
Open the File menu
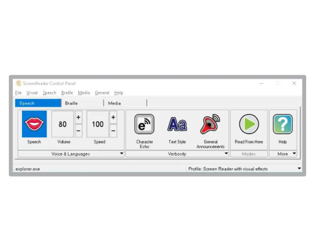tap(18, 93)
